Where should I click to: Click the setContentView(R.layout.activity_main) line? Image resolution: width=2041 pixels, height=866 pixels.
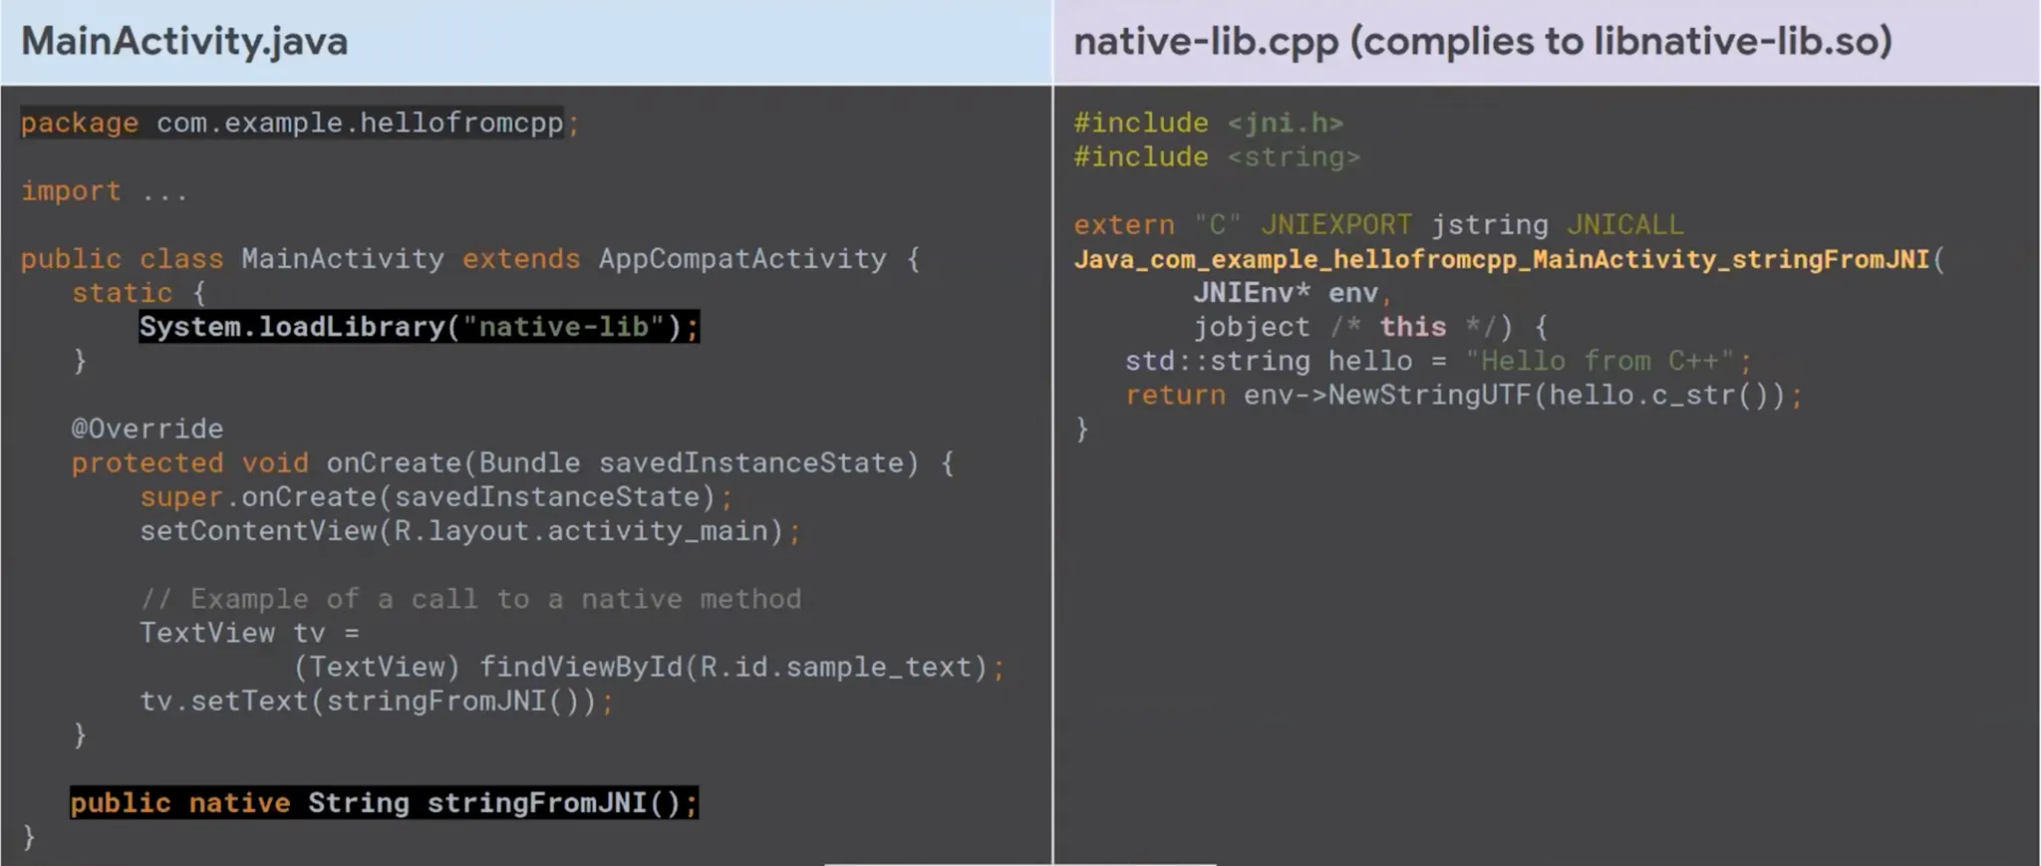point(468,531)
